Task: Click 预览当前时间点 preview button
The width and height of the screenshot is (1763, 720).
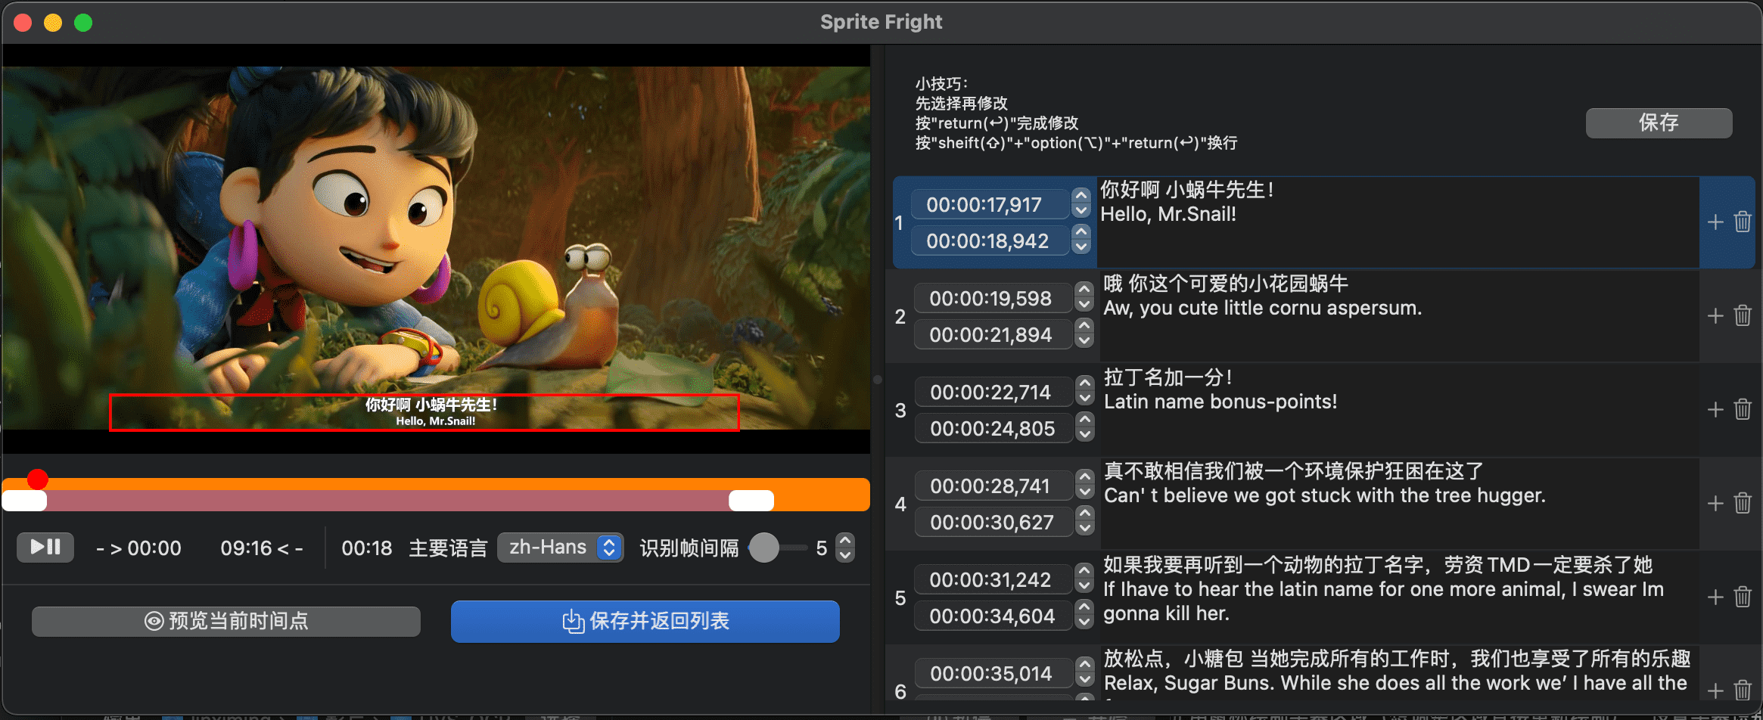Action: click(x=225, y=621)
